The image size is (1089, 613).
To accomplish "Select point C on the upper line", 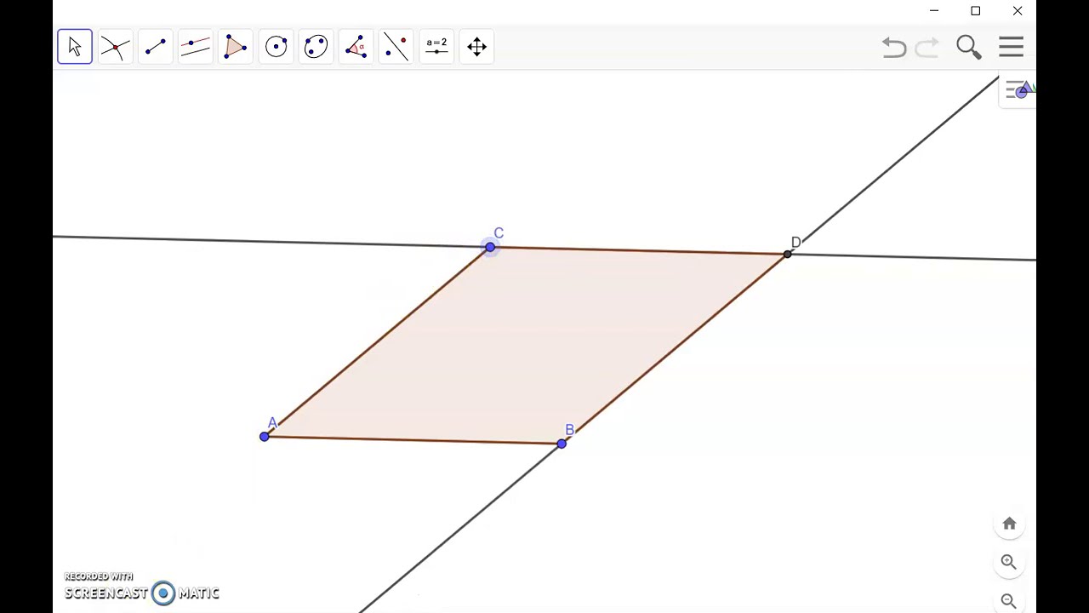I will click(x=490, y=247).
